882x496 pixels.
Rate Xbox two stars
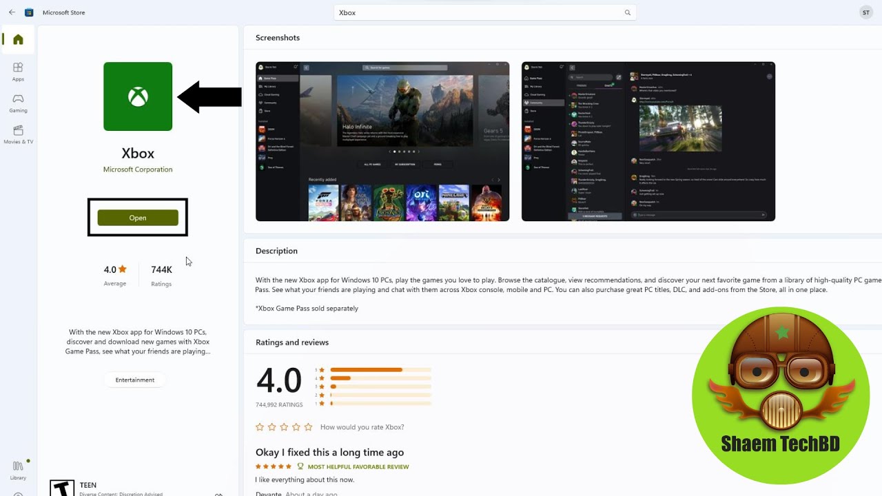click(272, 427)
